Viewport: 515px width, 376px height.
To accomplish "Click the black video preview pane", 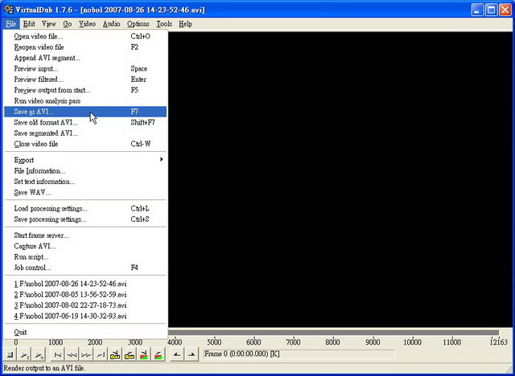I will click(x=340, y=179).
